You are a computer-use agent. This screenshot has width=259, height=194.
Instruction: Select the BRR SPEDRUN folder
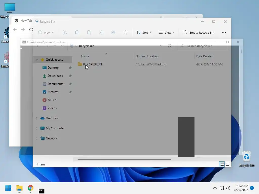click(90, 64)
